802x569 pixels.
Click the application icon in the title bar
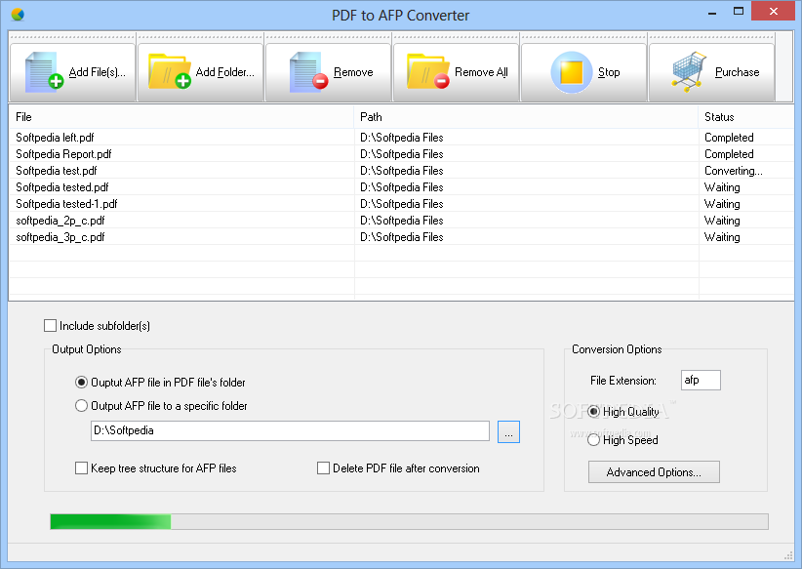pyautogui.click(x=18, y=15)
